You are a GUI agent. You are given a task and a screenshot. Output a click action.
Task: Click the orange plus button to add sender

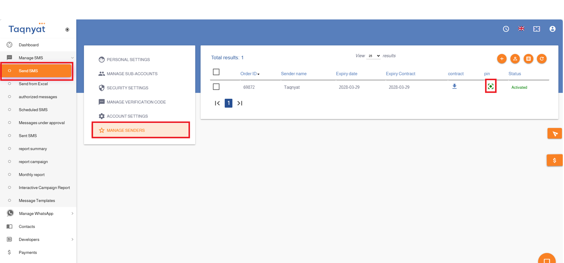click(502, 59)
